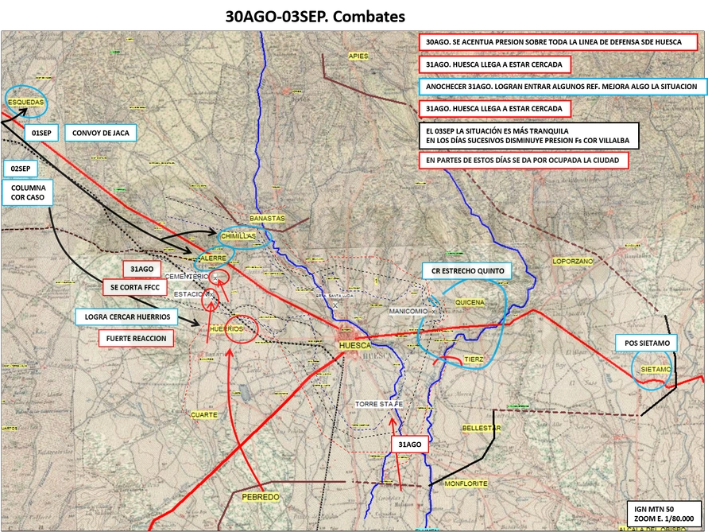The image size is (708, 532).
Task: Click the 31AGO label near Torre Sta Fe
Action: 409,445
